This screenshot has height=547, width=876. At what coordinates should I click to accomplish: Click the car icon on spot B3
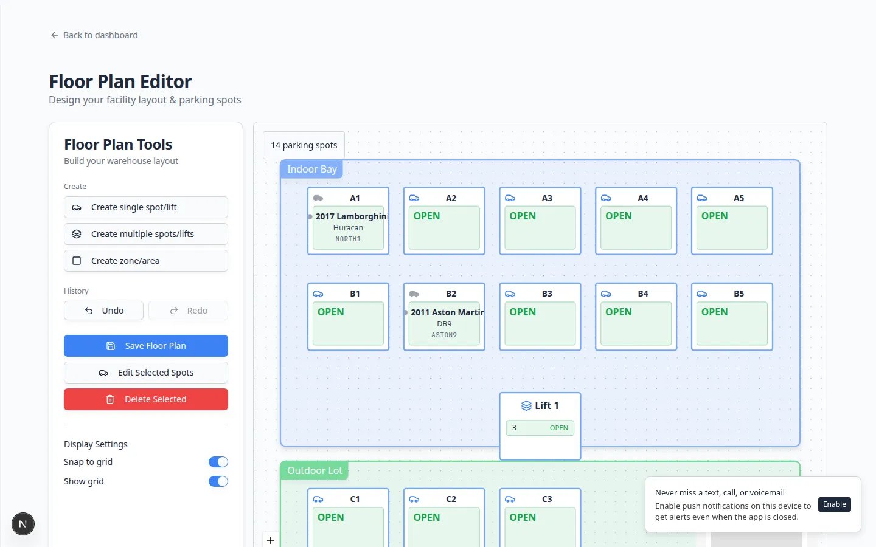(510, 294)
